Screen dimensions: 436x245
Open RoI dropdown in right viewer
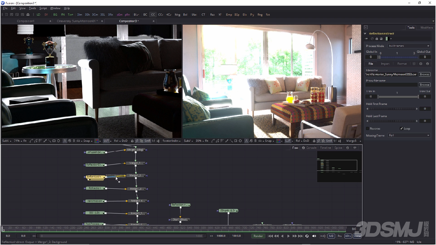pyautogui.click(x=299, y=141)
